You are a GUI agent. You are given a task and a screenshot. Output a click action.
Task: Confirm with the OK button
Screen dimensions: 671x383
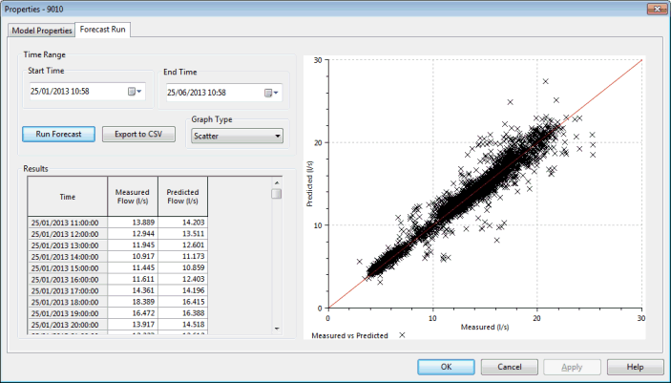click(x=447, y=367)
